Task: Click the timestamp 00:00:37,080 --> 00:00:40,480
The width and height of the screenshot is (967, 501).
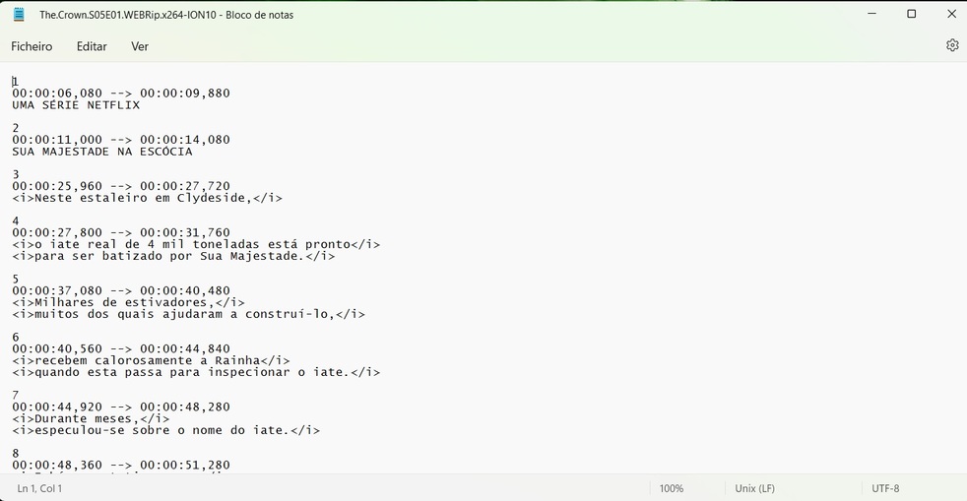Action: coord(121,290)
